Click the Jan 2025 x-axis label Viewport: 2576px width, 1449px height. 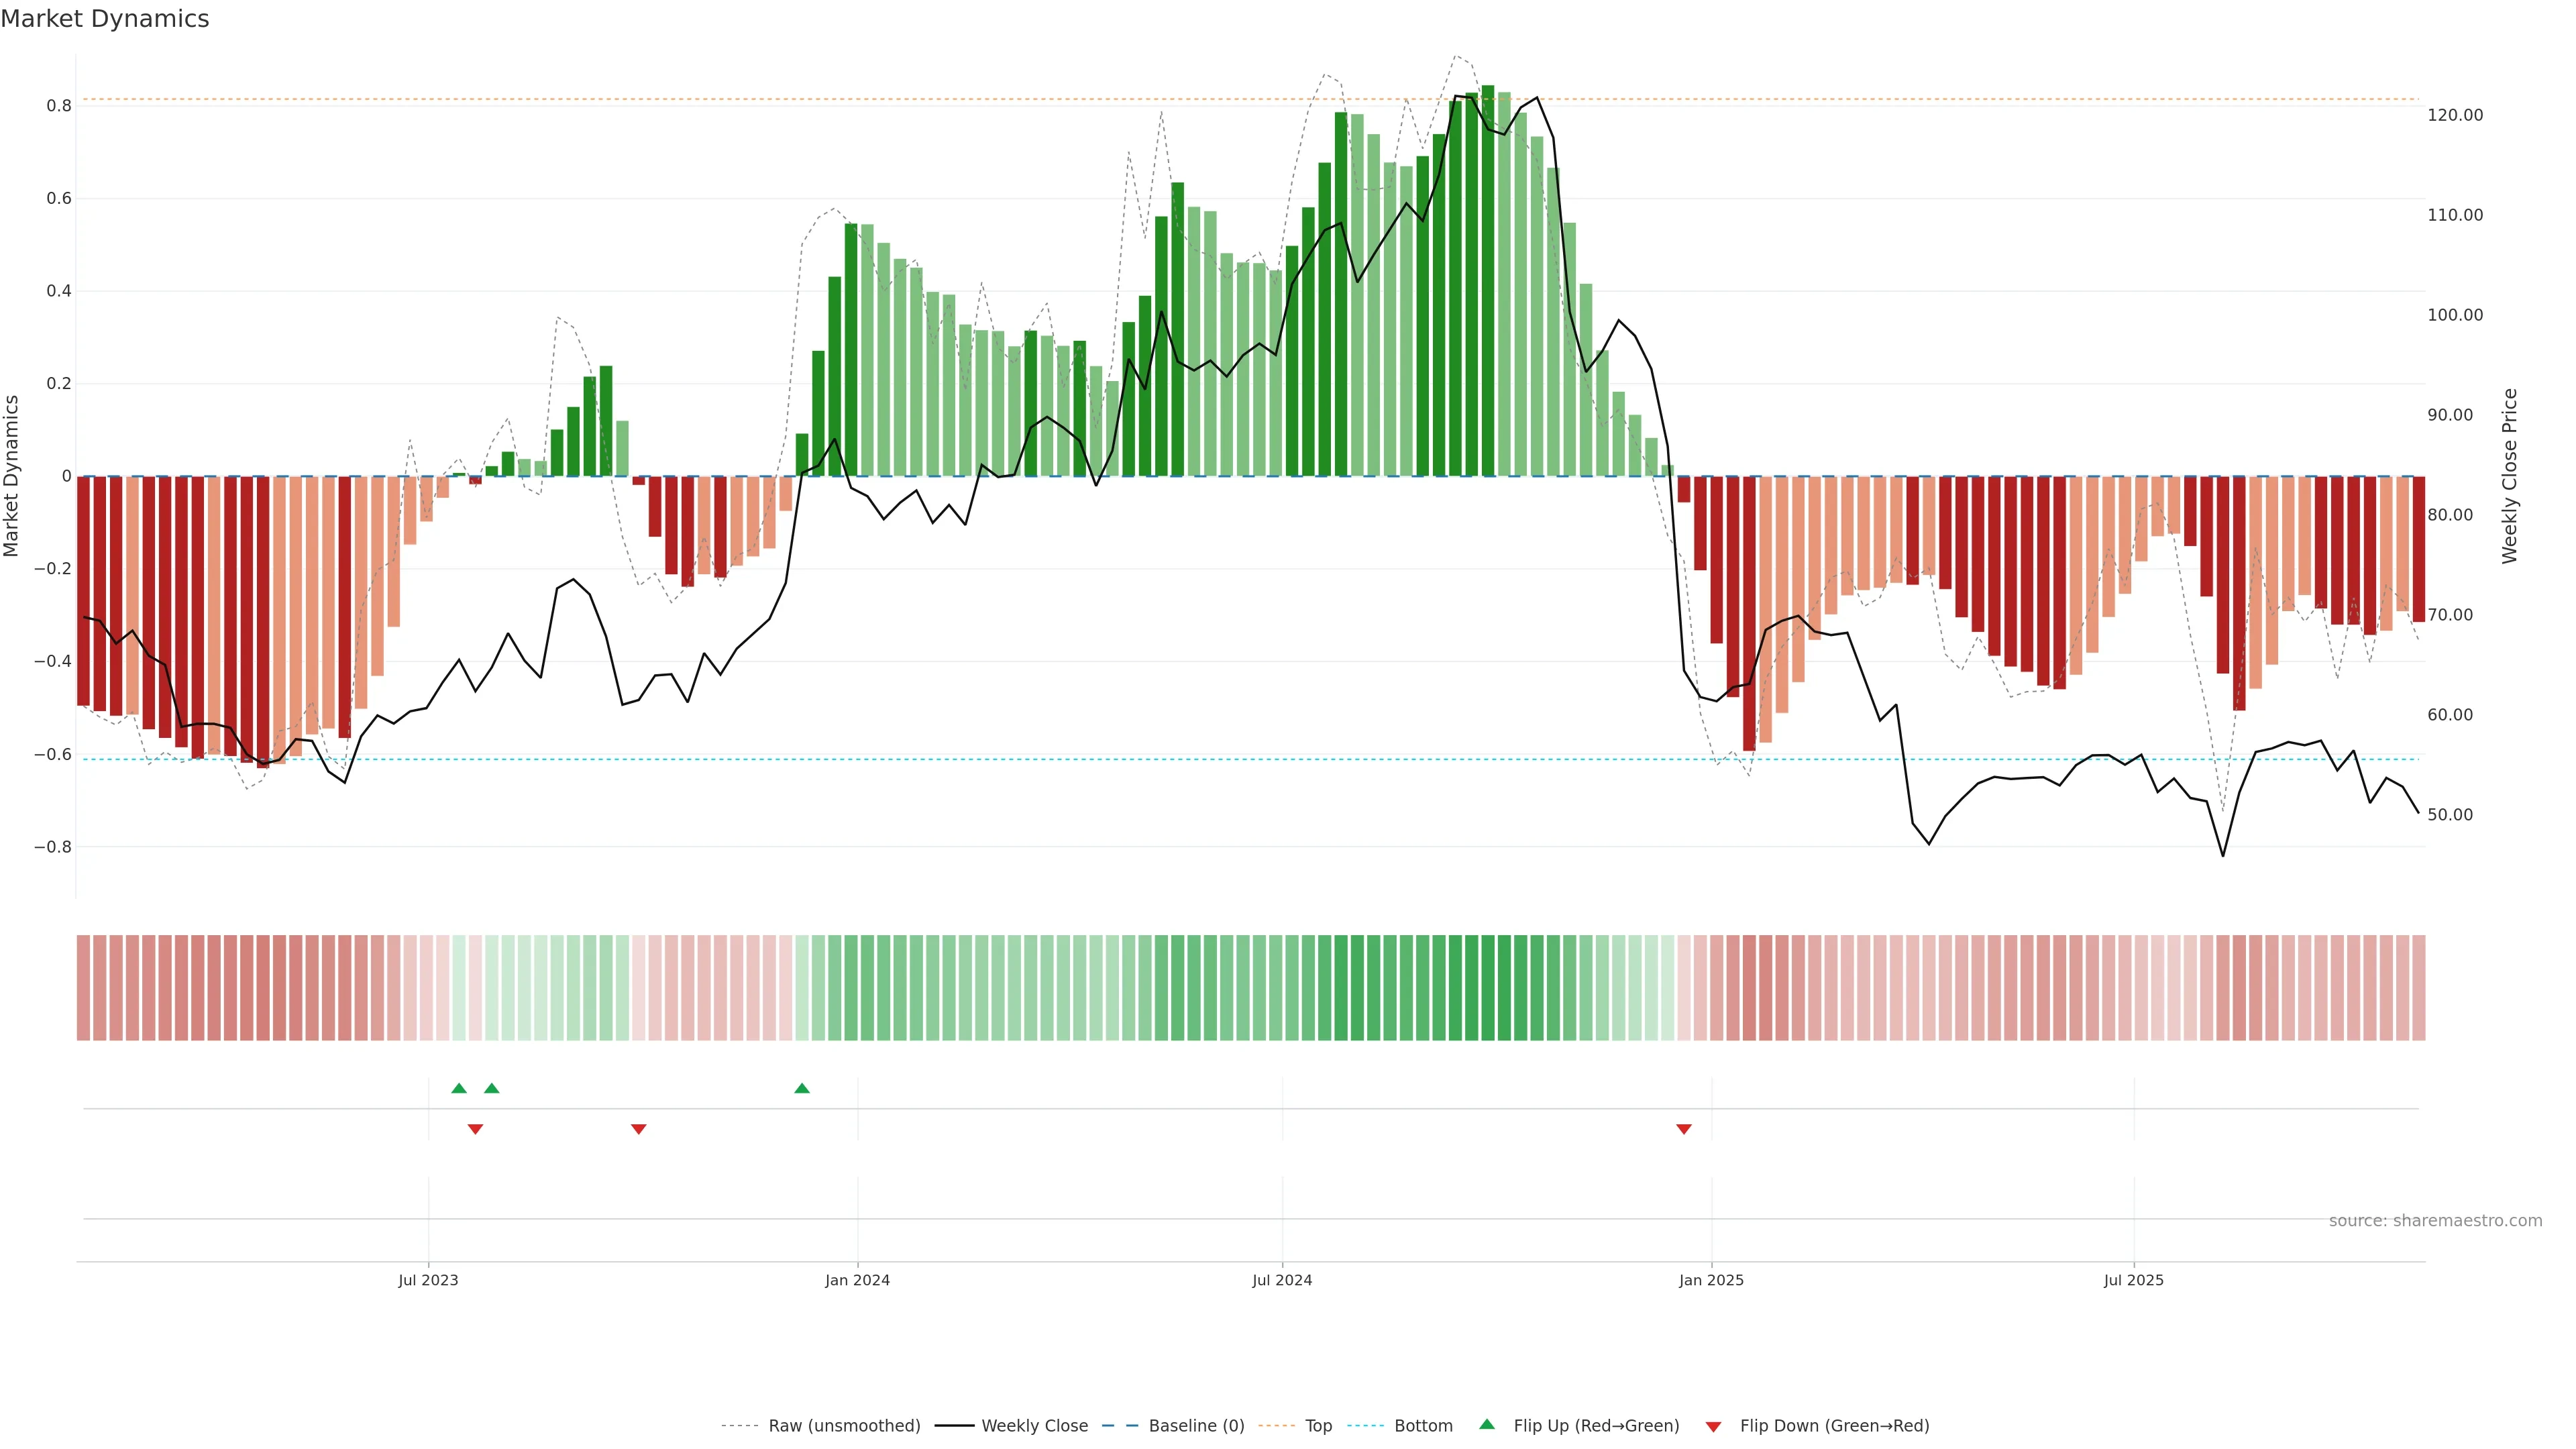(1711, 1280)
